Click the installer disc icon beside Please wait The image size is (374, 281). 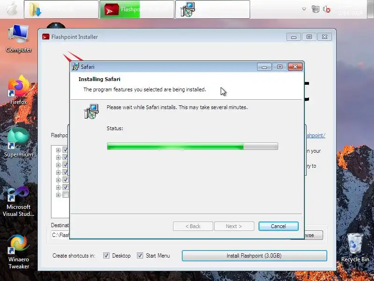(x=91, y=111)
